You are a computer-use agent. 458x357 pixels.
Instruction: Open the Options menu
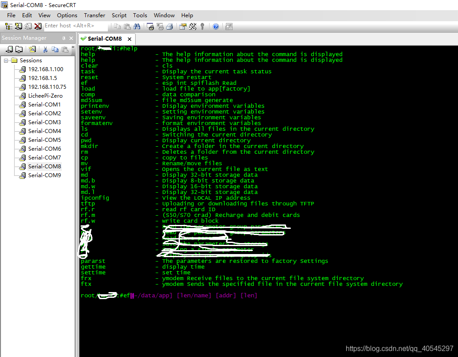coord(67,15)
